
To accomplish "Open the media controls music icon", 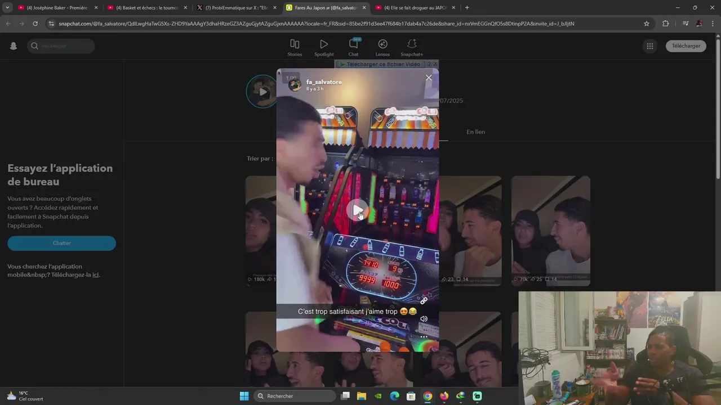I will click(686, 24).
